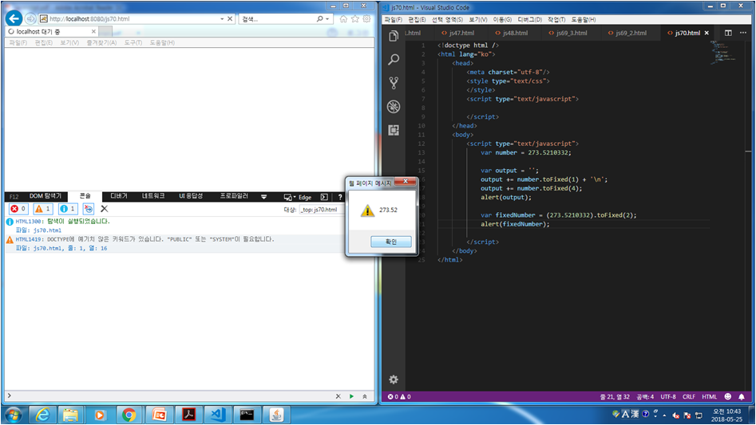Open the address bar history dropdown
This screenshot has width=756, height=425.
[x=222, y=19]
